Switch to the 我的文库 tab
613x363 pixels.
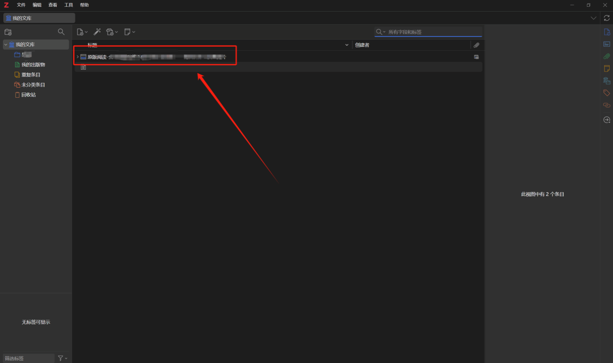coord(39,18)
